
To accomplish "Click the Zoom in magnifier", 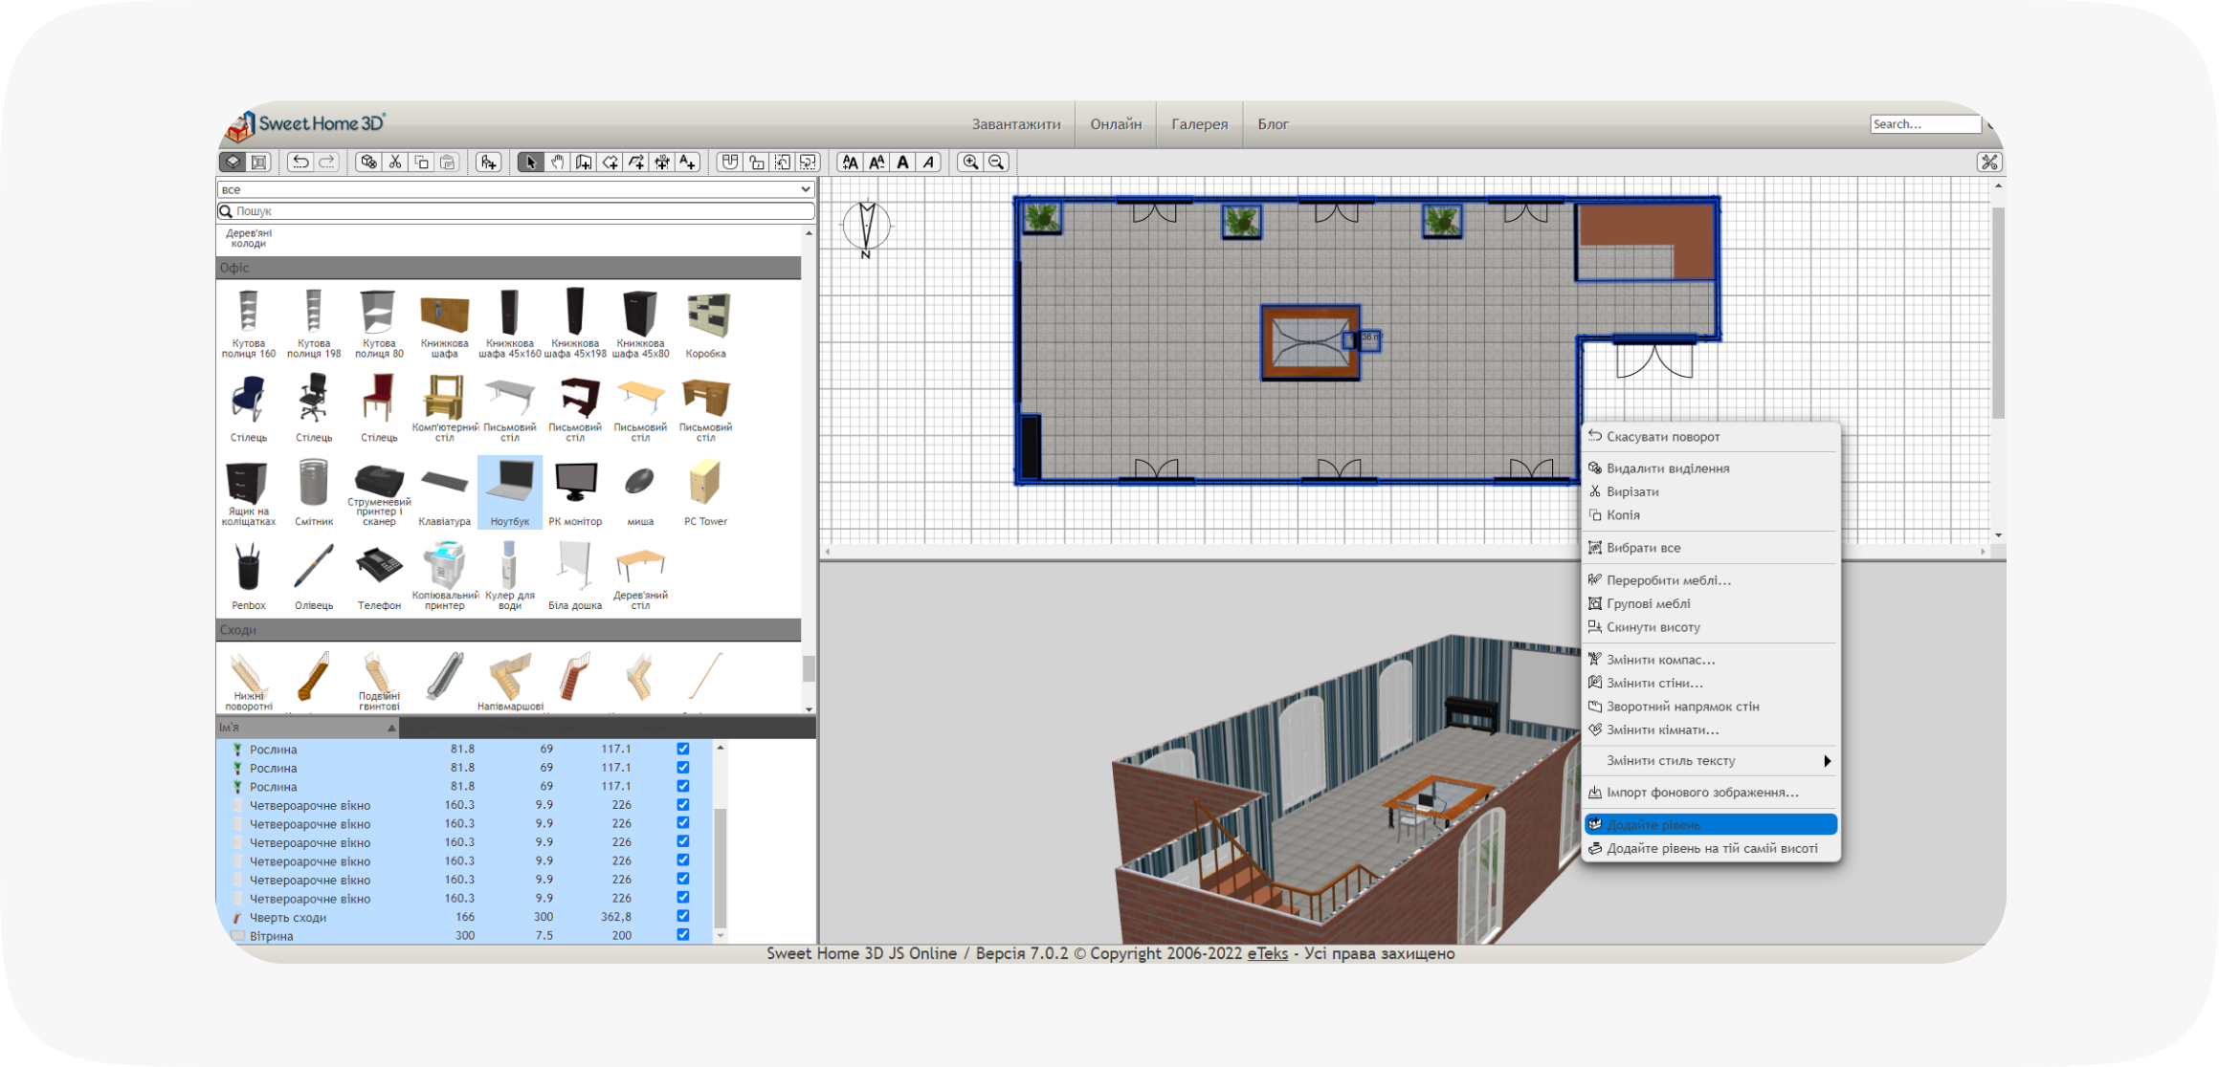I will tap(970, 163).
